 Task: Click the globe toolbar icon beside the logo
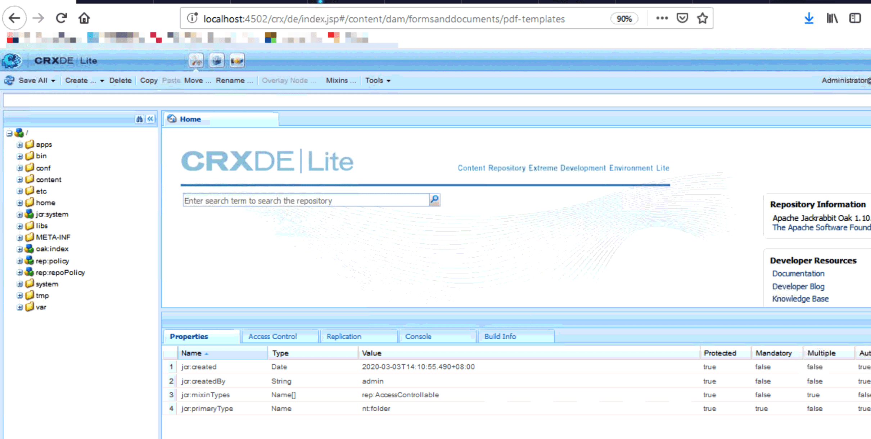[216, 60]
